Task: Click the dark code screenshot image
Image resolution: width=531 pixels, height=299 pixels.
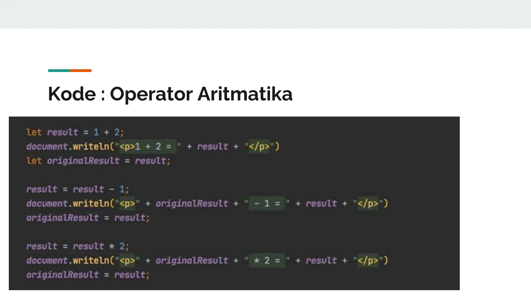Action: tap(234, 203)
